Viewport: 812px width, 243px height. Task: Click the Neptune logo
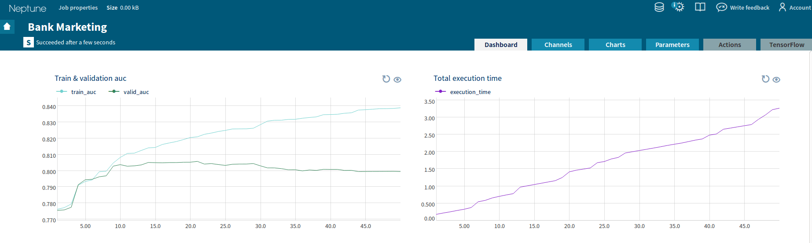click(x=27, y=8)
